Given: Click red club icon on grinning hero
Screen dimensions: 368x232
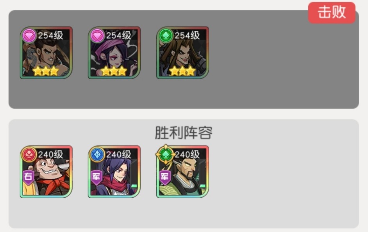Looking at the screenshot, I should (x=29, y=154).
